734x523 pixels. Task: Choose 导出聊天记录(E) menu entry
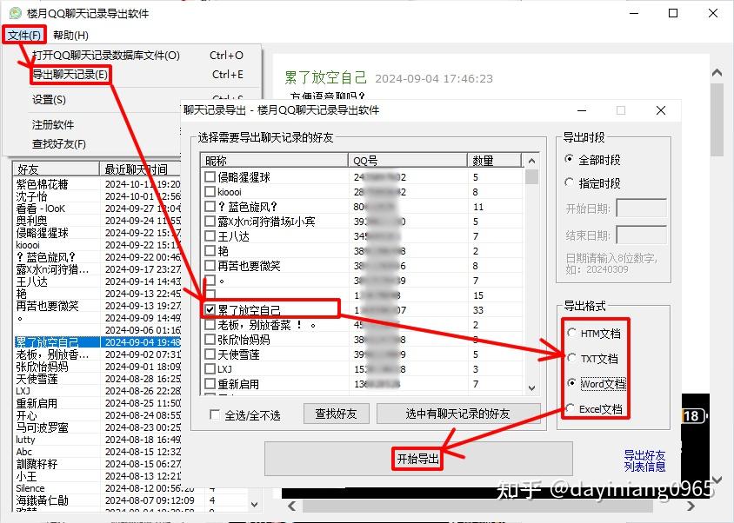tap(70, 75)
